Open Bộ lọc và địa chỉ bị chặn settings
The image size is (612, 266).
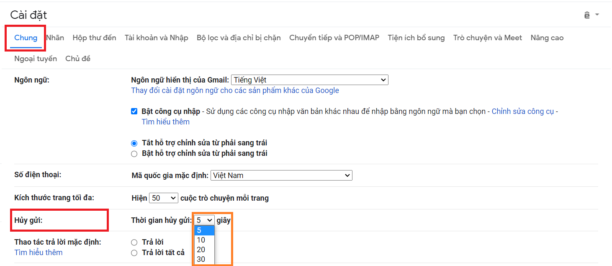click(x=239, y=37)
